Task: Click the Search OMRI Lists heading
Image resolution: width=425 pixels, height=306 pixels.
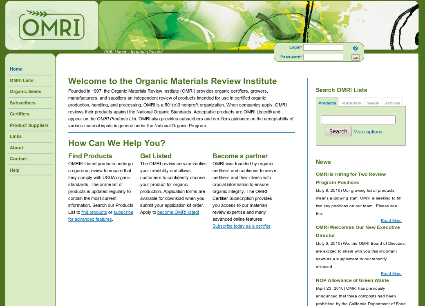Action: click(x=341, y=90)
